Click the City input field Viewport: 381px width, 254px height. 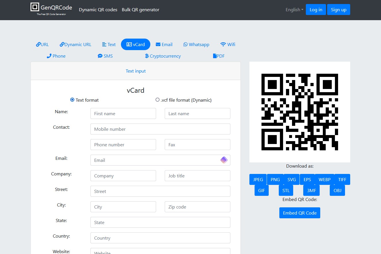pos(123,207)
